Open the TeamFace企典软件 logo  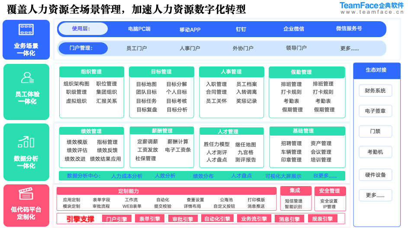tap(372, 8)
